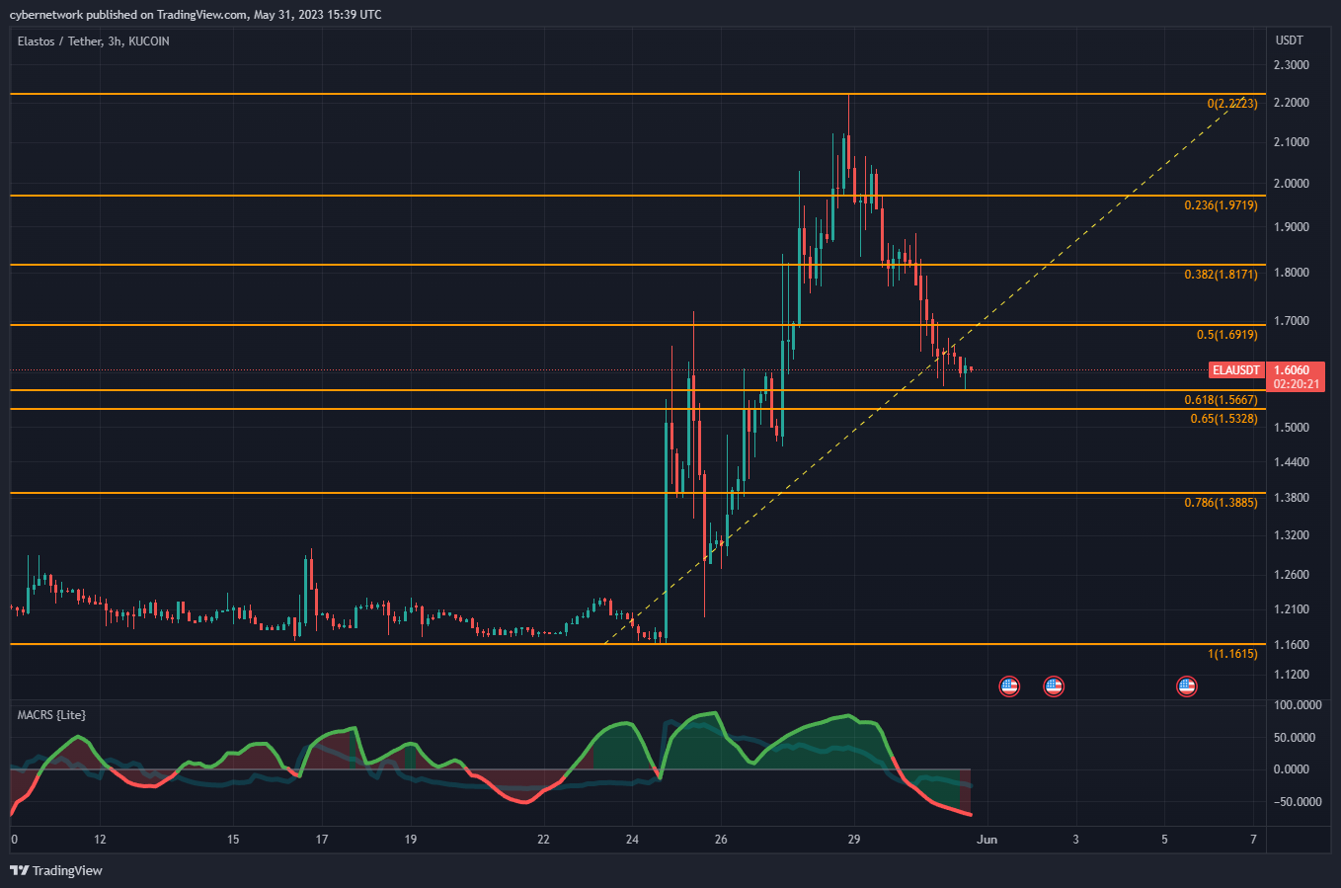Click the ELAUSDT price tag label
Viewport: 1341px width, 888px height.
click(1236, 370)
